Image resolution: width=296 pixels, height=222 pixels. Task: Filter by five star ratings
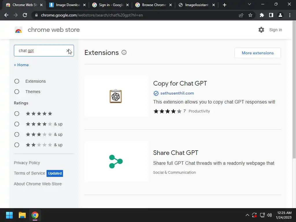point(17,114)
